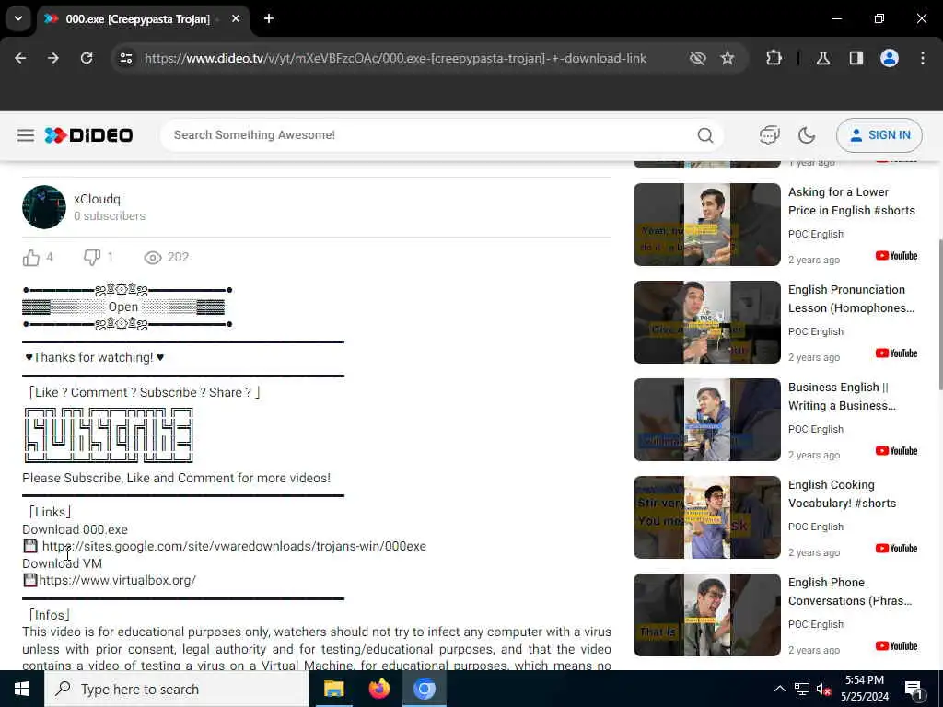This screenshot has height=707, width=943.
Task: Click the muted volume tray icon
Action: tap(823, 689)
